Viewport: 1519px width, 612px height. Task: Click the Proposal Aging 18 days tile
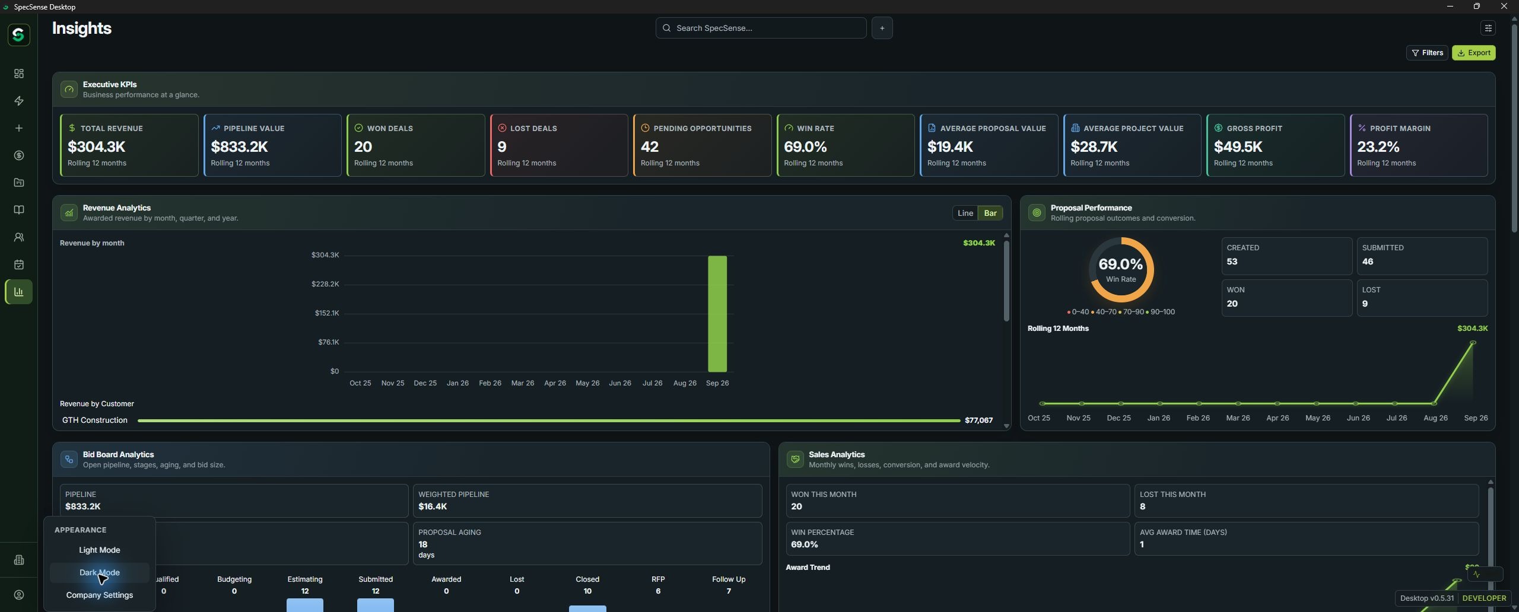coord(587,543)
